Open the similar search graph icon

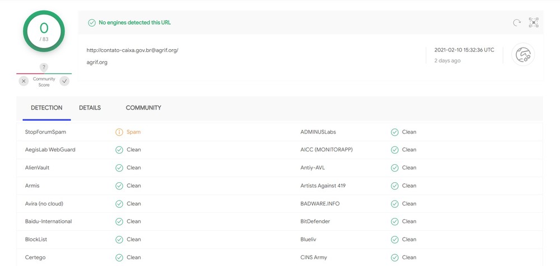pos(534,23)
